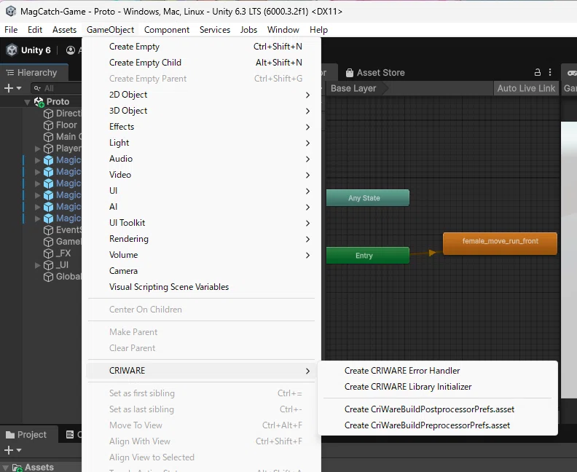577x472 pixels.
Task: Click the Proto scene icon in Hierarchy
Action: [39, 101]
